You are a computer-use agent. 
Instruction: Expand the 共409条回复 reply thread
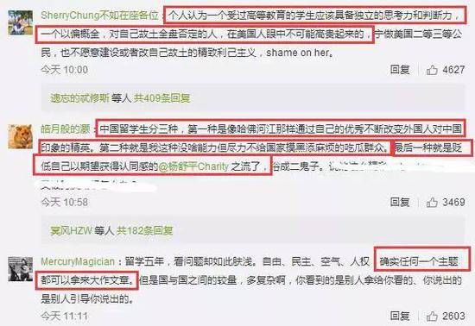[162, 98]
